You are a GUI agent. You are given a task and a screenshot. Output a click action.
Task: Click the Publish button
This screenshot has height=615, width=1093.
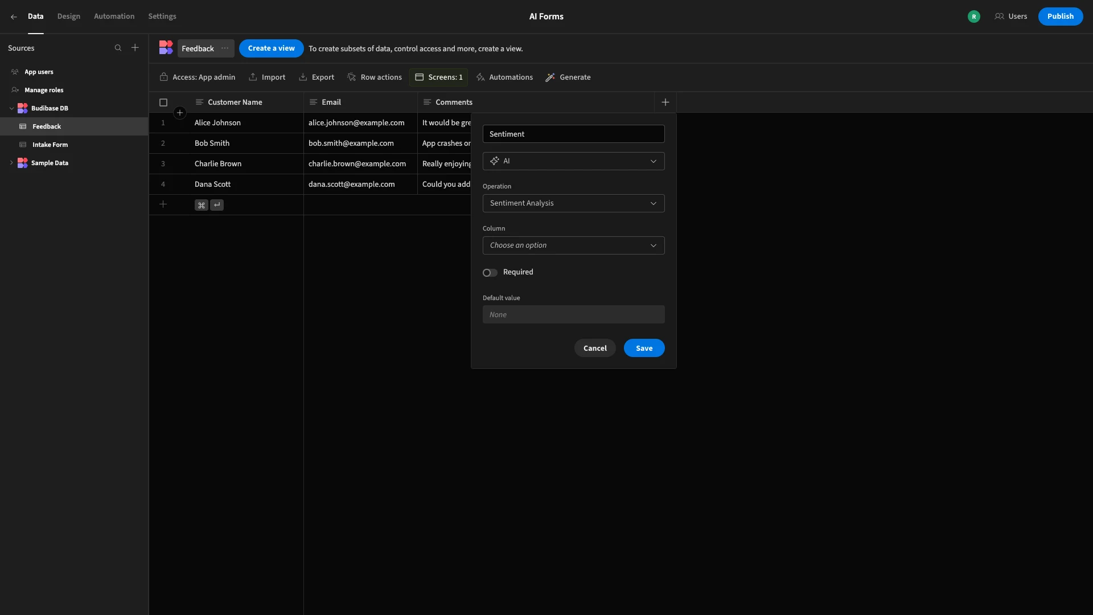1060,17
